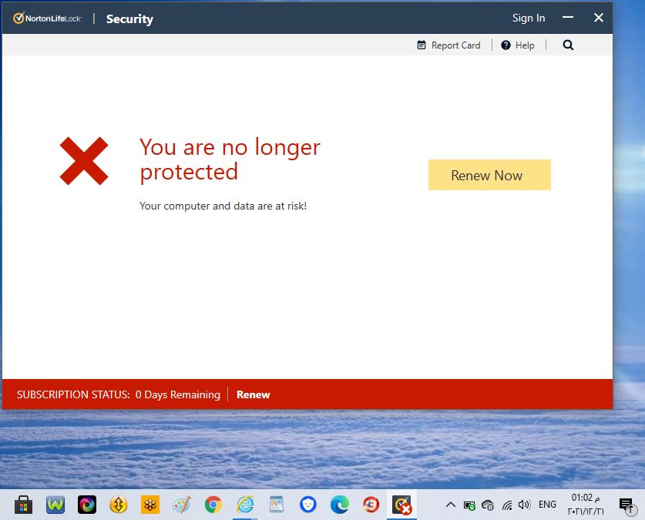Open Internet Explorer from the taskbar

tap(245, 505)
